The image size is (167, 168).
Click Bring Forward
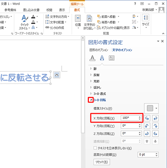point(106,17)
